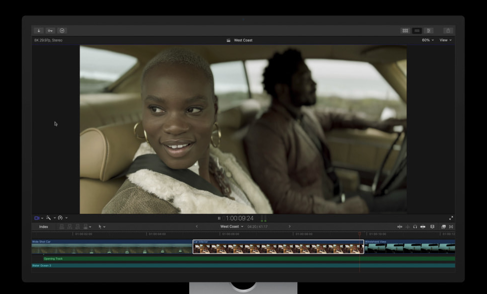Open the Keyword Editor key icon

click(50, 30)
